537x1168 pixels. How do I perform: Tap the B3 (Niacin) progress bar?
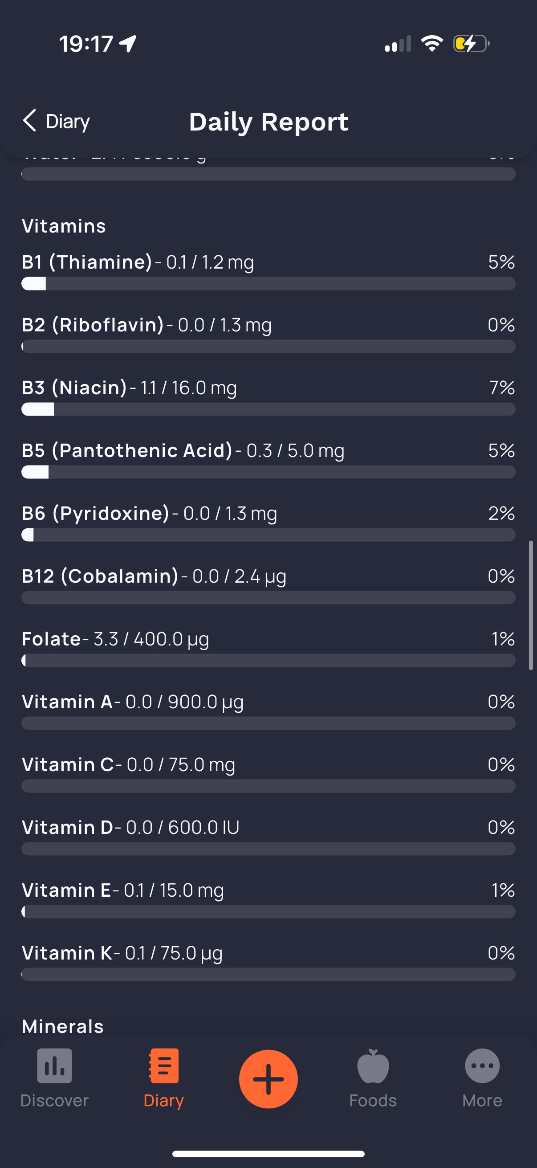[x=268, y=409]
